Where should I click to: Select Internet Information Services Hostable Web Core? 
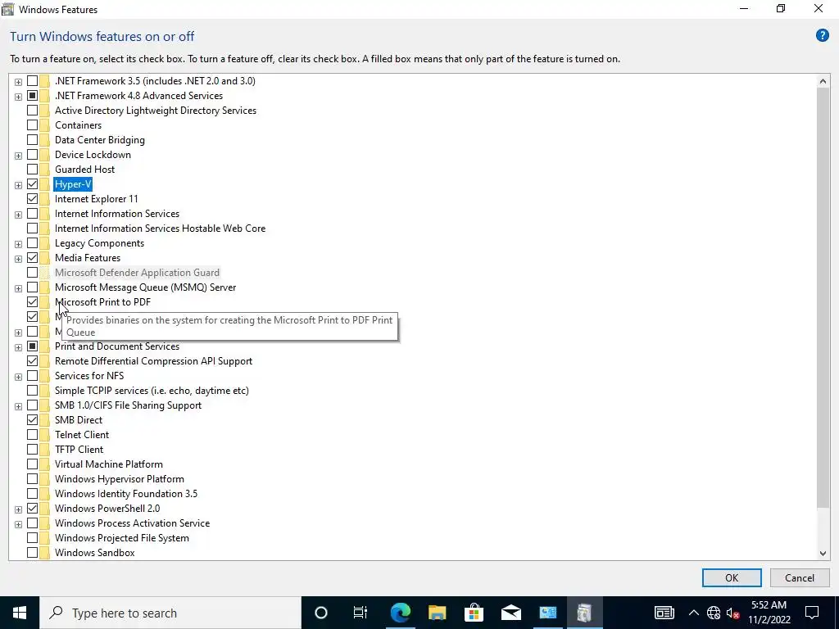[160, 229]
